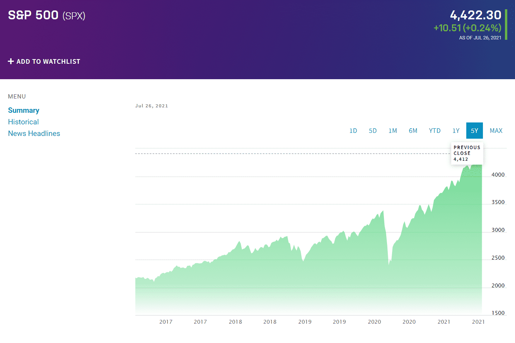Click the S&P 500 title heading

tap(33, 15)
